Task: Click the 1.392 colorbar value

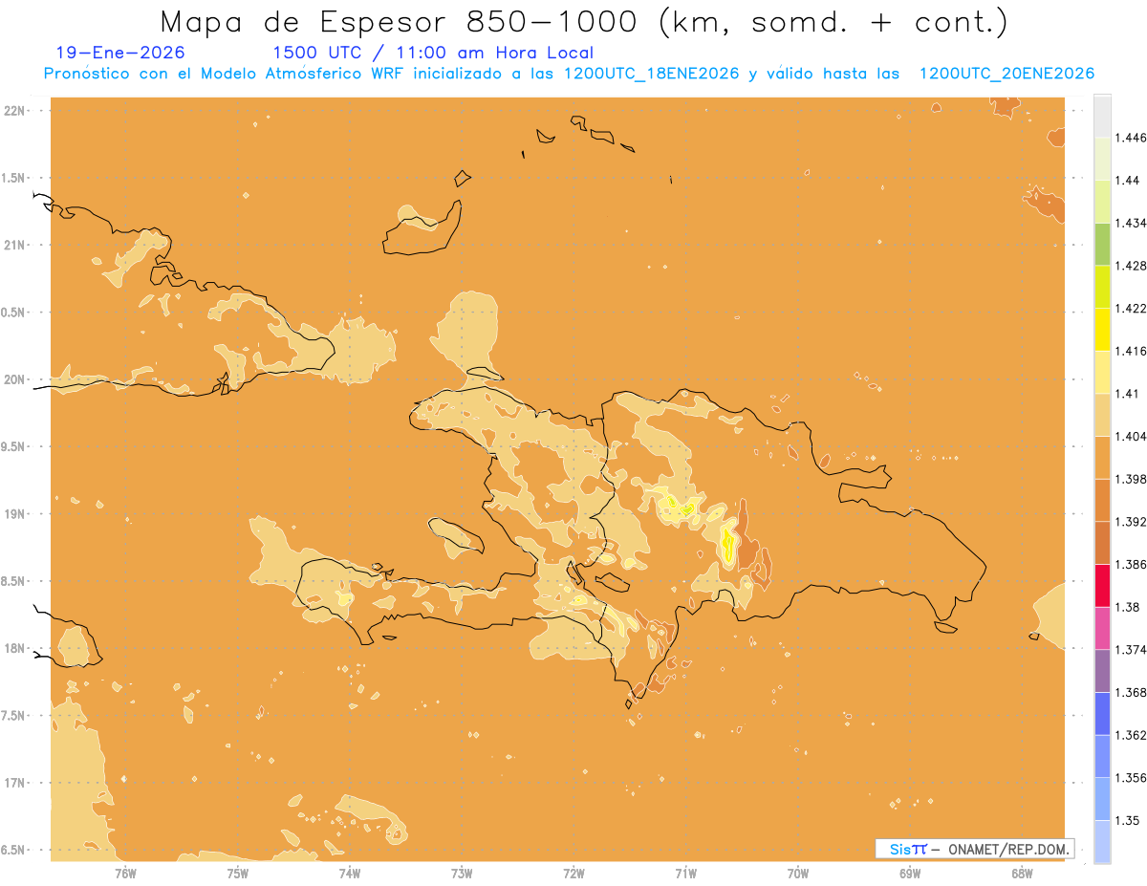Action: 1131,522
